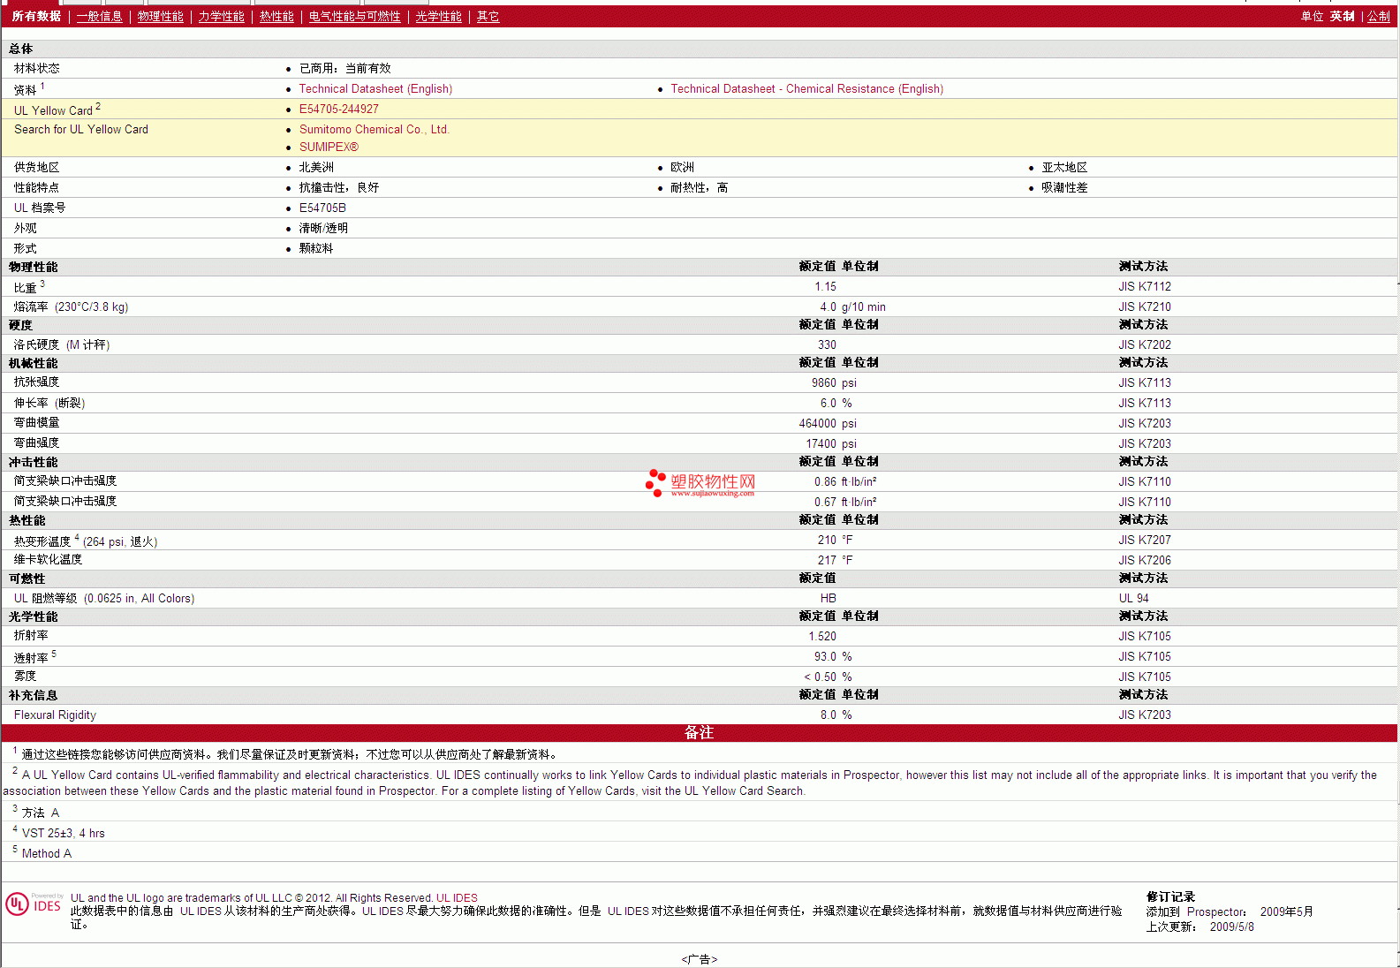The height and width of the screenshot is (968, 1400).
Task: Click the Method A footnote
Action: coord(47,854)
